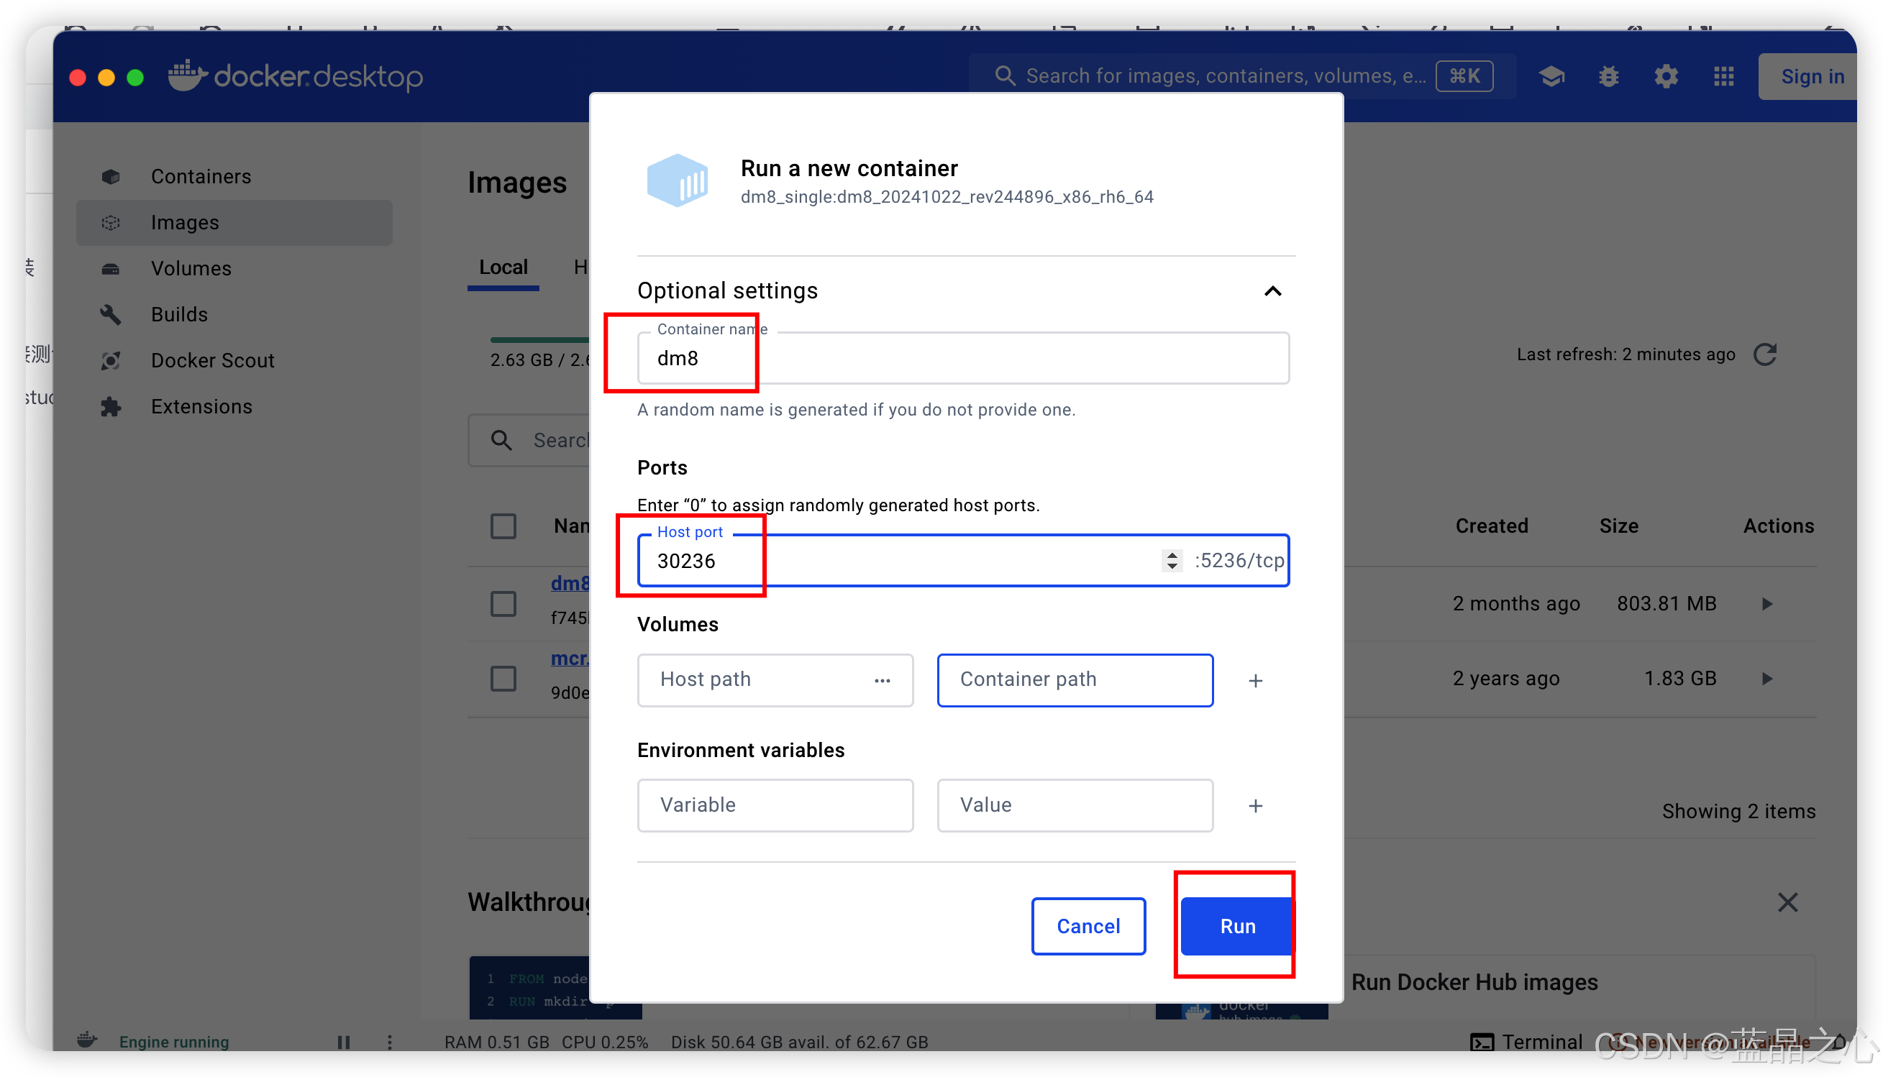Edit the Container name field
Viewport: 1883px width, 1077px height.
(x=962, y=358)
